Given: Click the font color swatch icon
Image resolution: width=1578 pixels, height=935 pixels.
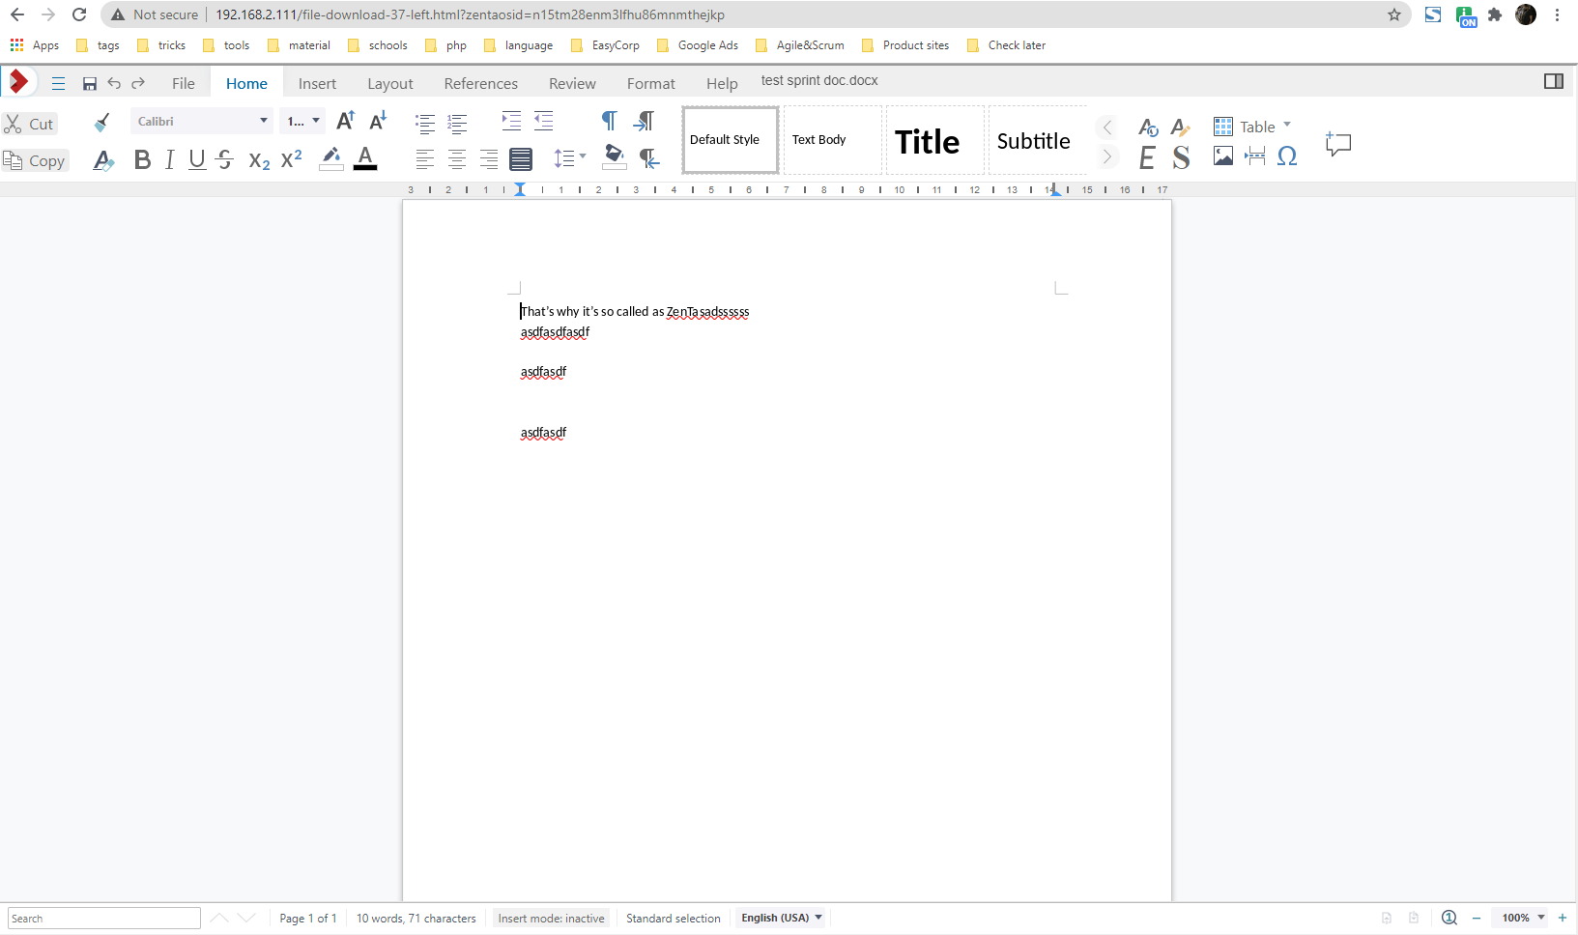Looking at the screenshot, I should pyautogui.click(x=365, y=159).
